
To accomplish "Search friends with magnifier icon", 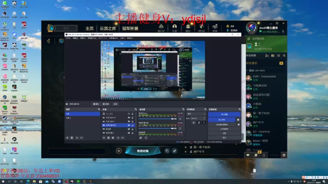I will pyautogui.click(x=284, y=56).
